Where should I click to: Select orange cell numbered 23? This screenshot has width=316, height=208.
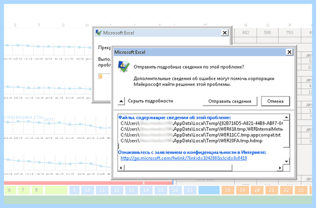point(301,190)
